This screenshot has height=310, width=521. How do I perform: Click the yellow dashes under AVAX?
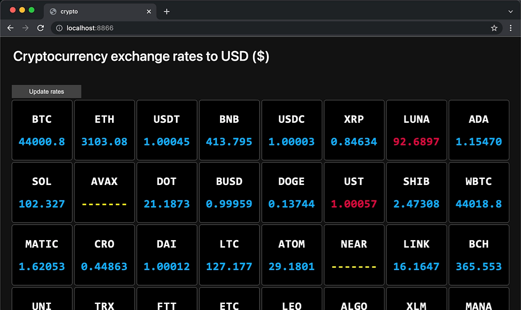tap(105, 204)
